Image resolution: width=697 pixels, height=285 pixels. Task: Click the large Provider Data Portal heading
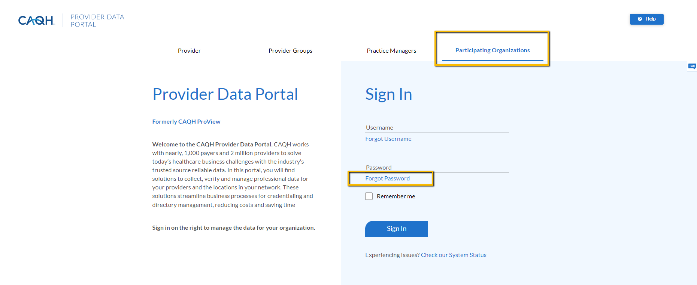coord(225,94)
